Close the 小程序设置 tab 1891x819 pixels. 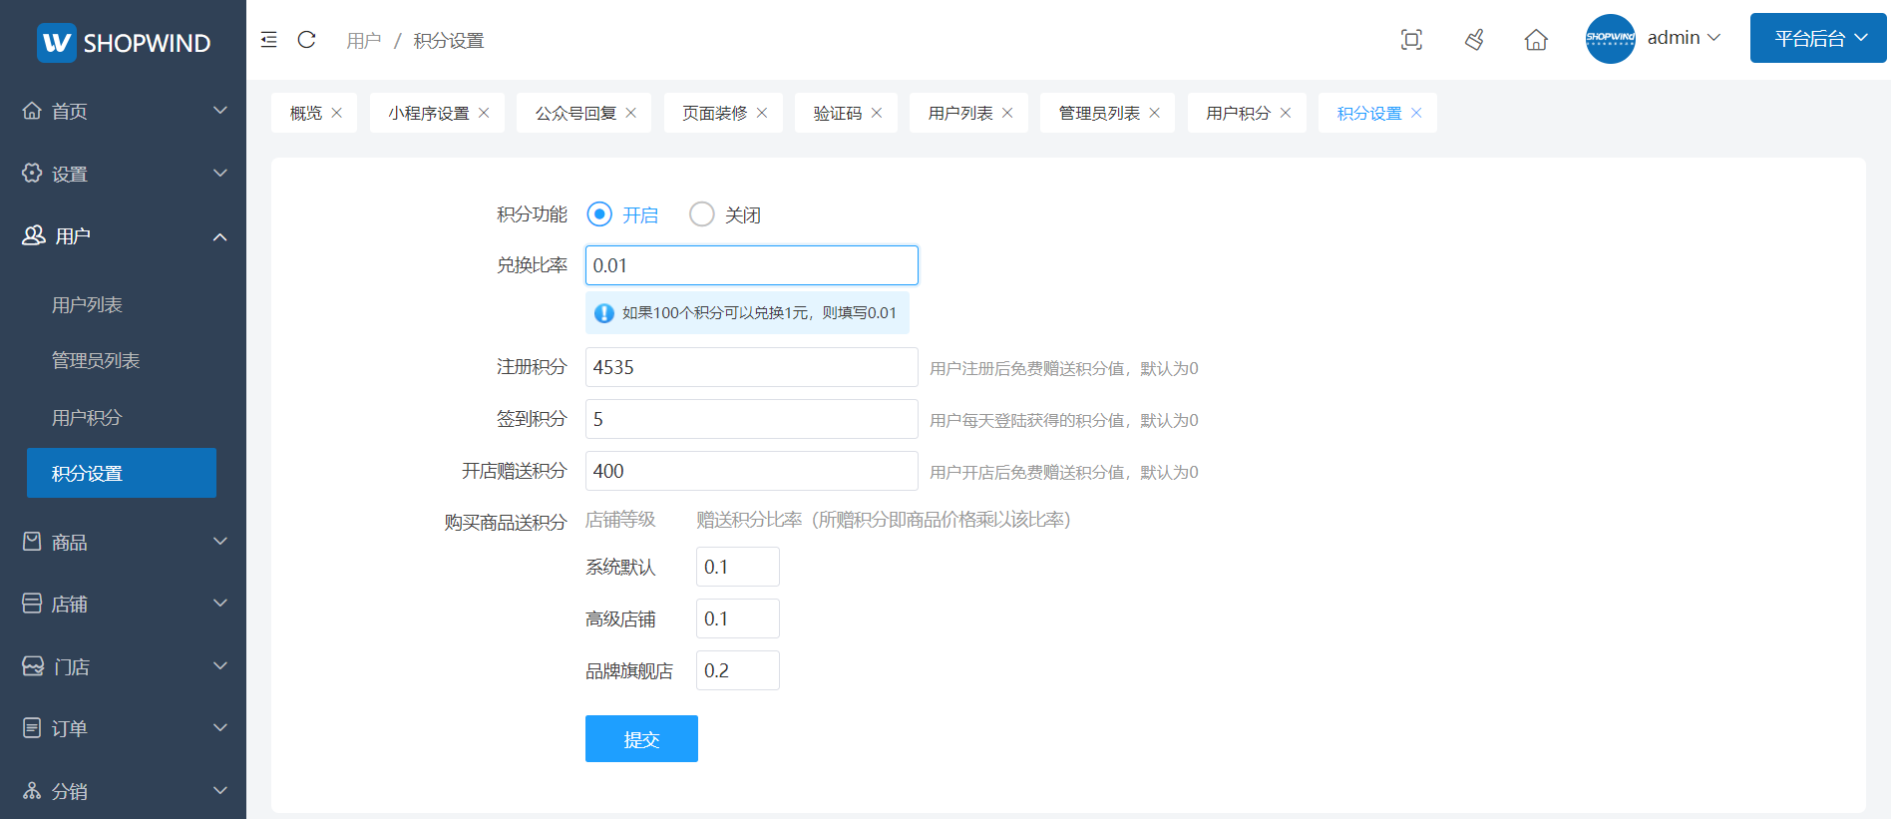(x=484, y=113)
